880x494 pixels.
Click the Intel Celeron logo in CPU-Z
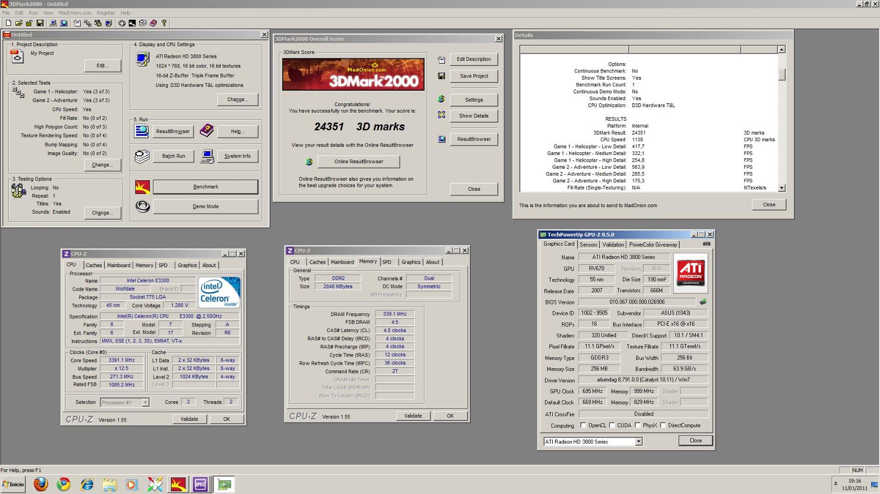(x=219, y=292)
